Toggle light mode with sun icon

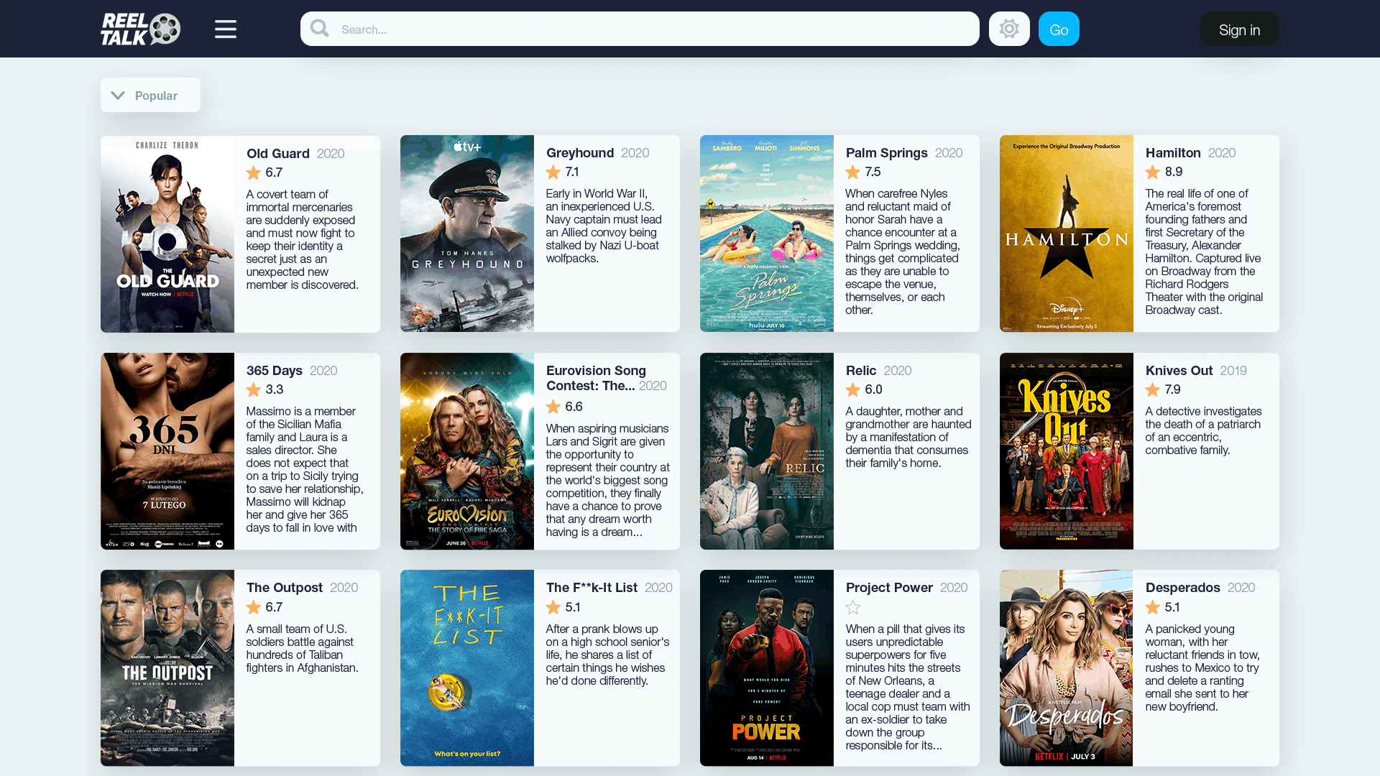point(1008,29)
